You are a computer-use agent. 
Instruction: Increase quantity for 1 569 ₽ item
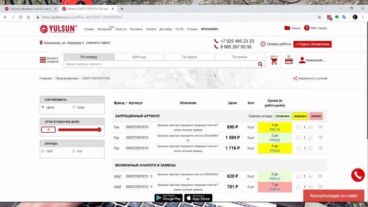pyautogui.click(x=310, y=138)
